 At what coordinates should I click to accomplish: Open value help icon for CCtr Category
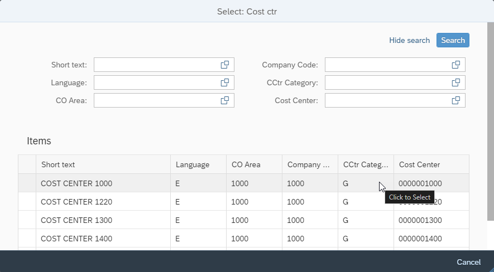[x=456, y=82]
